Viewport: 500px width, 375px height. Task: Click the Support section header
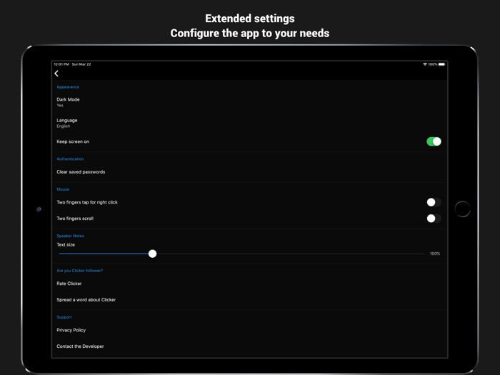64,317
